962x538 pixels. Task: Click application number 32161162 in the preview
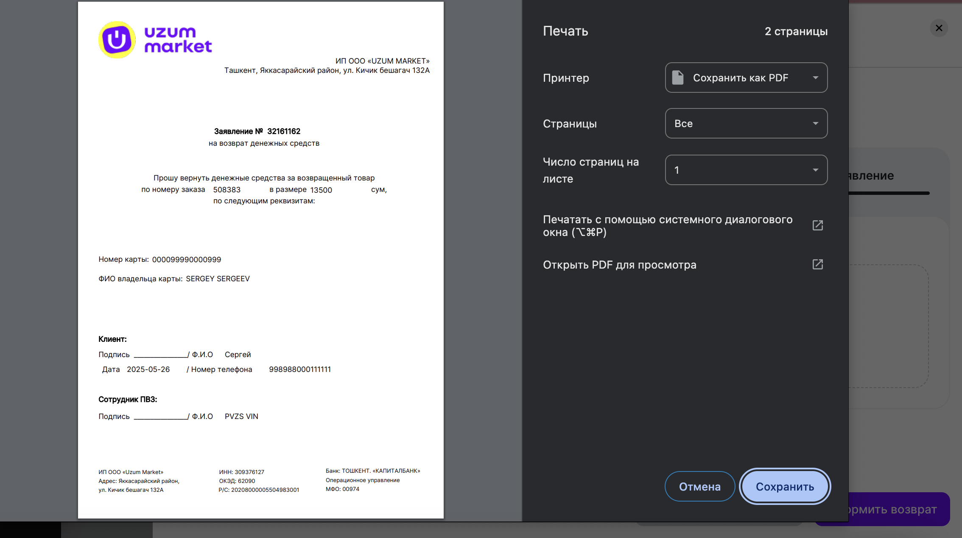coord(283,131)
